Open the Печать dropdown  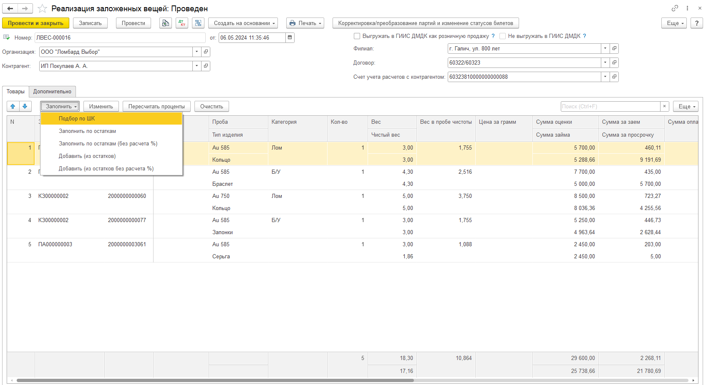click(305, 23)
